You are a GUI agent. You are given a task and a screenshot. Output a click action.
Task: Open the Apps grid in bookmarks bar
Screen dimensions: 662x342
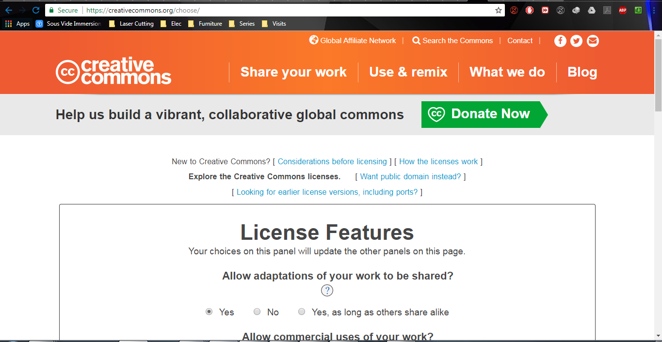point(17,24)
